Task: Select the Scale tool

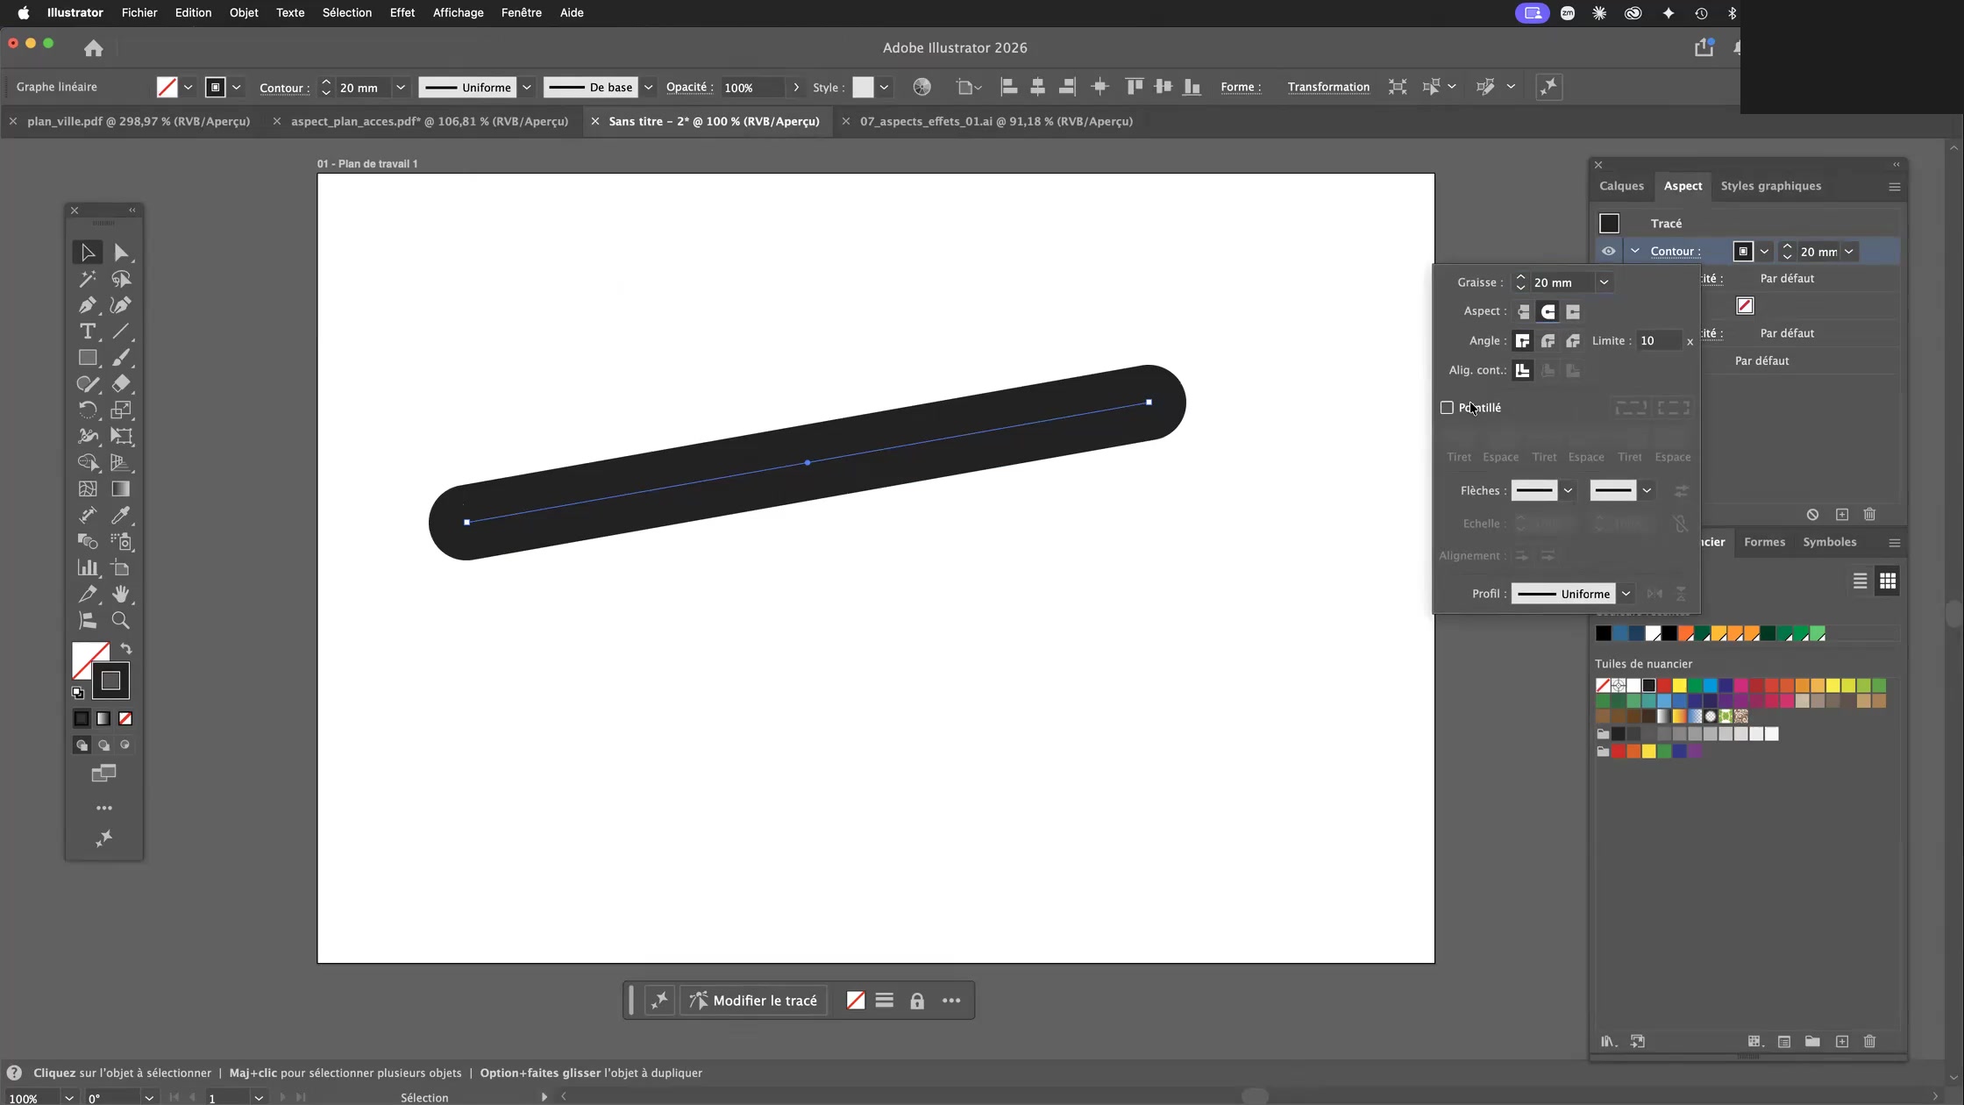Action: 122,410
